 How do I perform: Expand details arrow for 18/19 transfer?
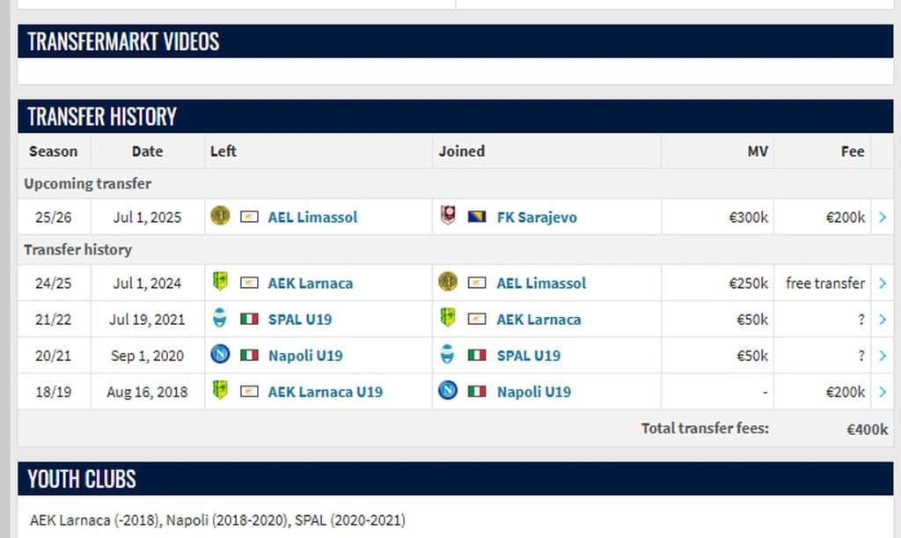click(x=883, y=392)
